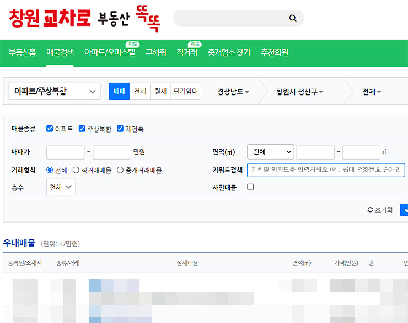The width and height of the screenshot is (408, 323).
Task: Select the 전세 tab
Action: tap(139, 92)
